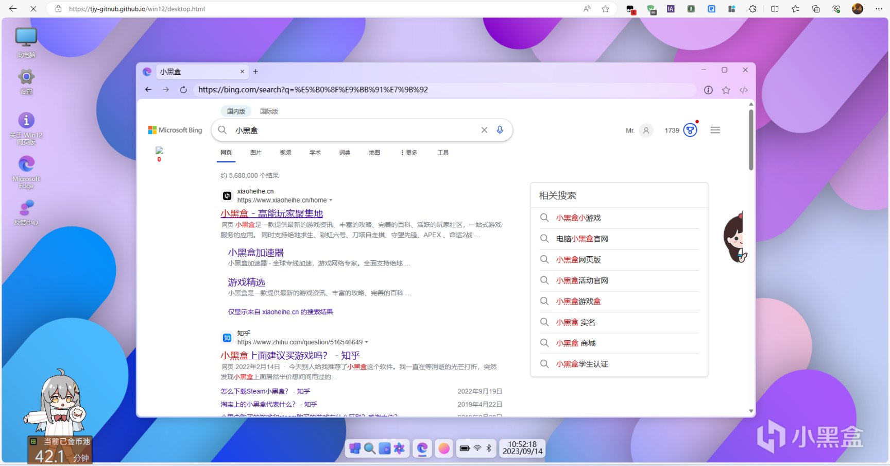Screen dimensions: 890x466
Task: Switch to the 国际版 tab
Action: (x=269, y=111)
